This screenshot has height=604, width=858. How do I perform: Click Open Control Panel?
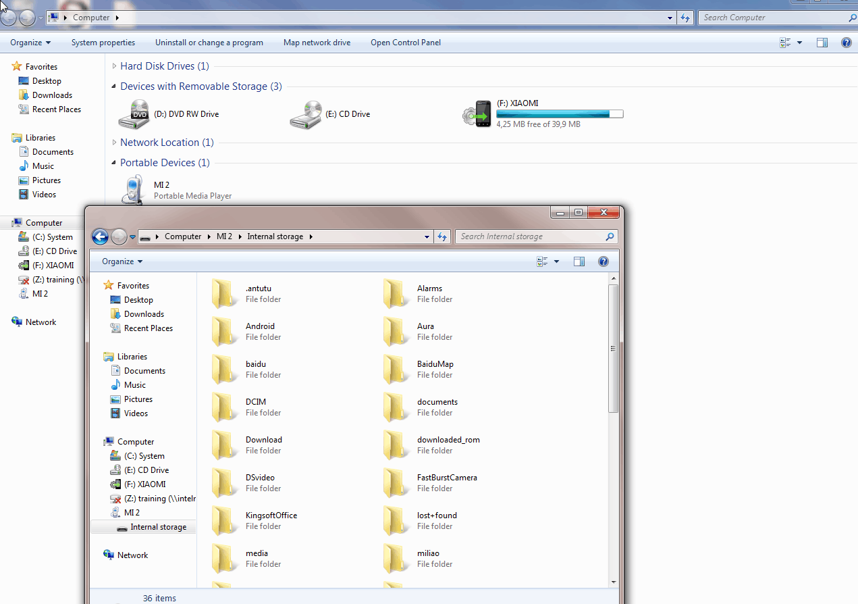(406, 43)
